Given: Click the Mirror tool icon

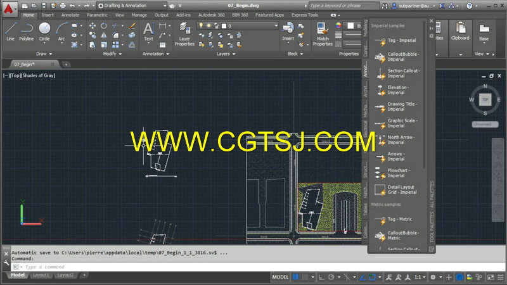Looking at the screenshot, I should click(x=104, y=35).
